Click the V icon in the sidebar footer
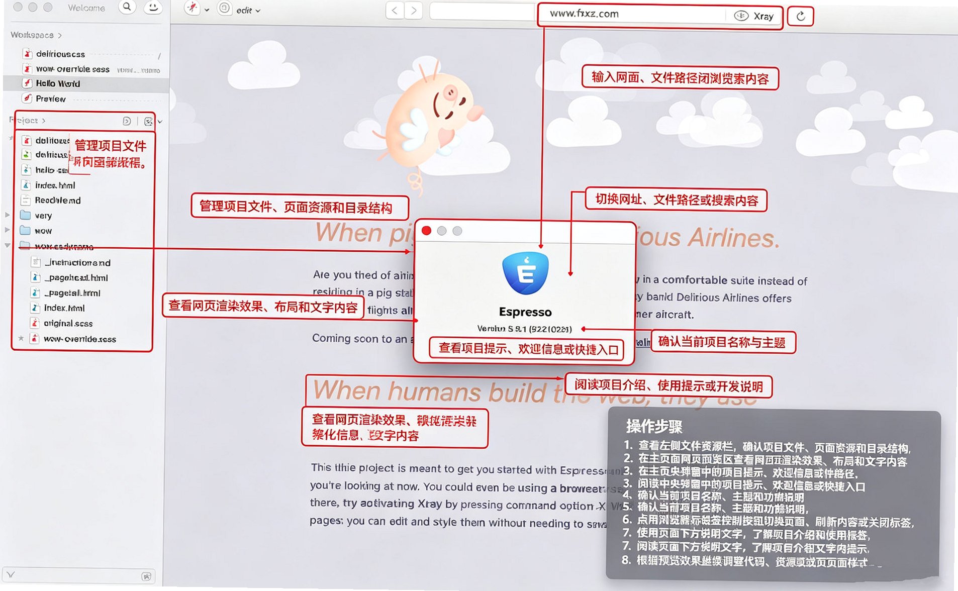 [x=11, y=574]
